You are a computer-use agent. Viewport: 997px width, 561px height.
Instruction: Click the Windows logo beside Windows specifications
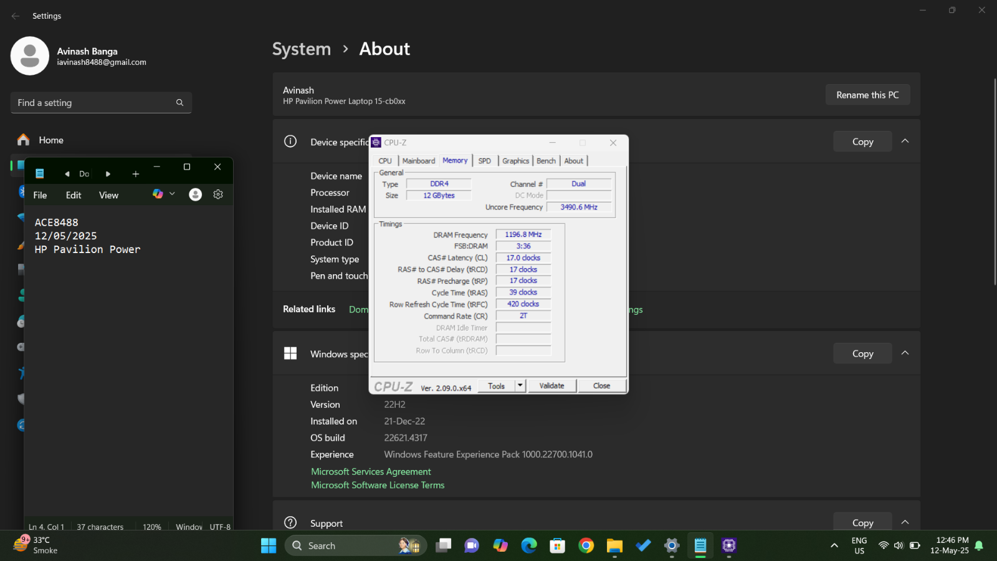tap(290, 353)
